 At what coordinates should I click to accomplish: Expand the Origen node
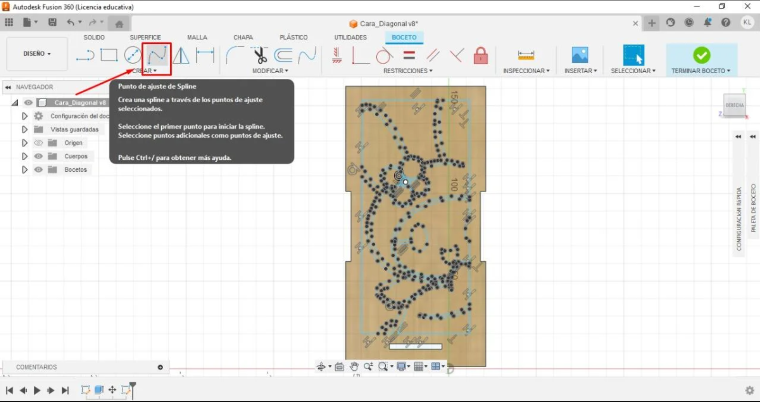coord(25,143)
